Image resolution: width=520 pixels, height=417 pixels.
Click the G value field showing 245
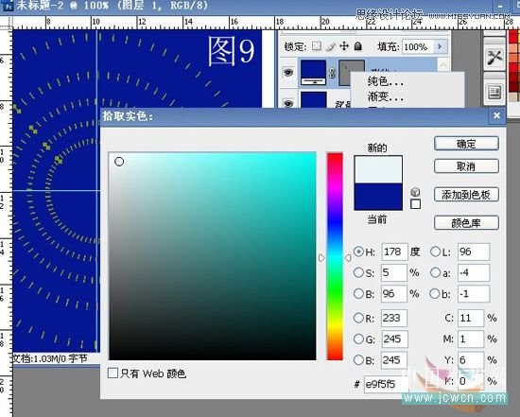point(394,339)
